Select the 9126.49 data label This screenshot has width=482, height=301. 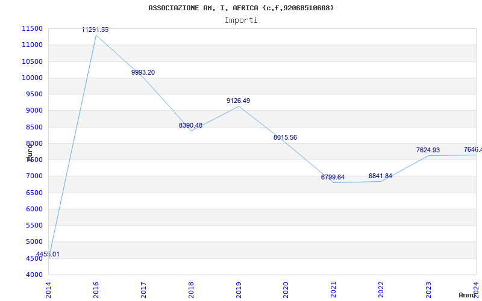click(x=238, y=101)
